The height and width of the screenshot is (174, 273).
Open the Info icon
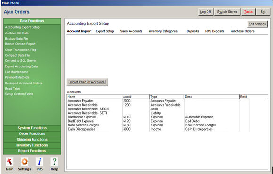pos(40,162)
